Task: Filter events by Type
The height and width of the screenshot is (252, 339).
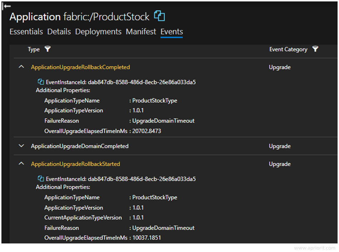Action: [x=47, y=49]
